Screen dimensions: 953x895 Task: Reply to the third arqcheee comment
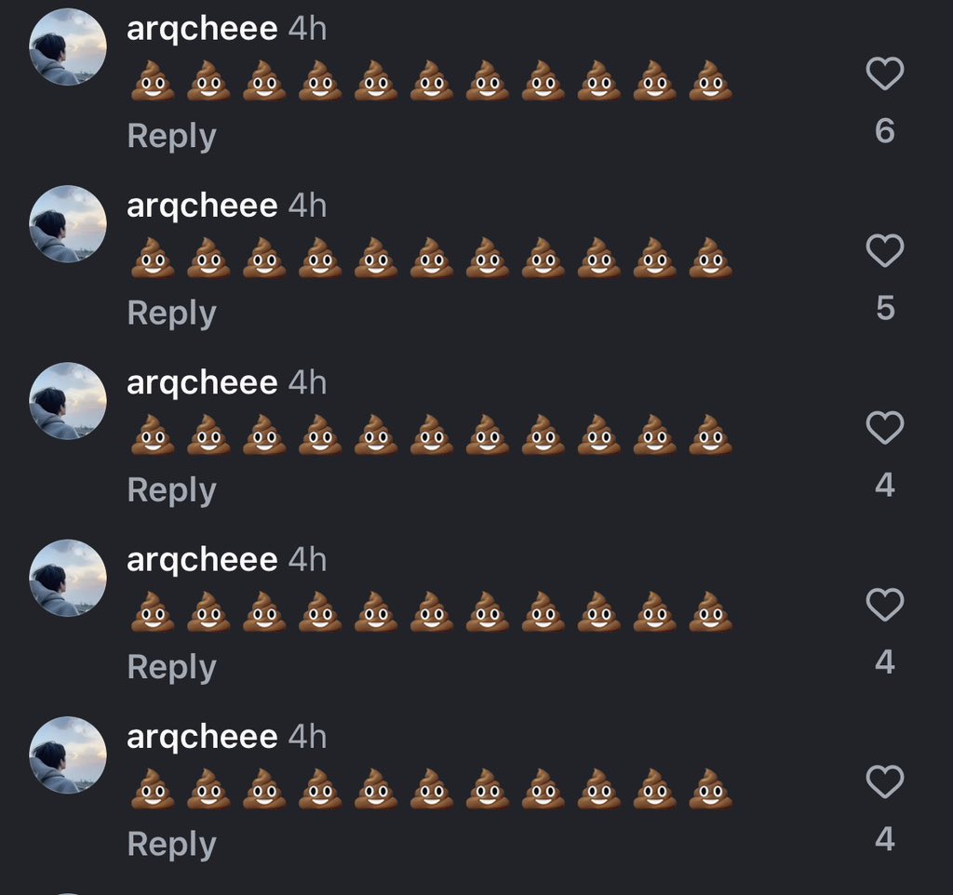pyautogui.click(x=171, y=490)
